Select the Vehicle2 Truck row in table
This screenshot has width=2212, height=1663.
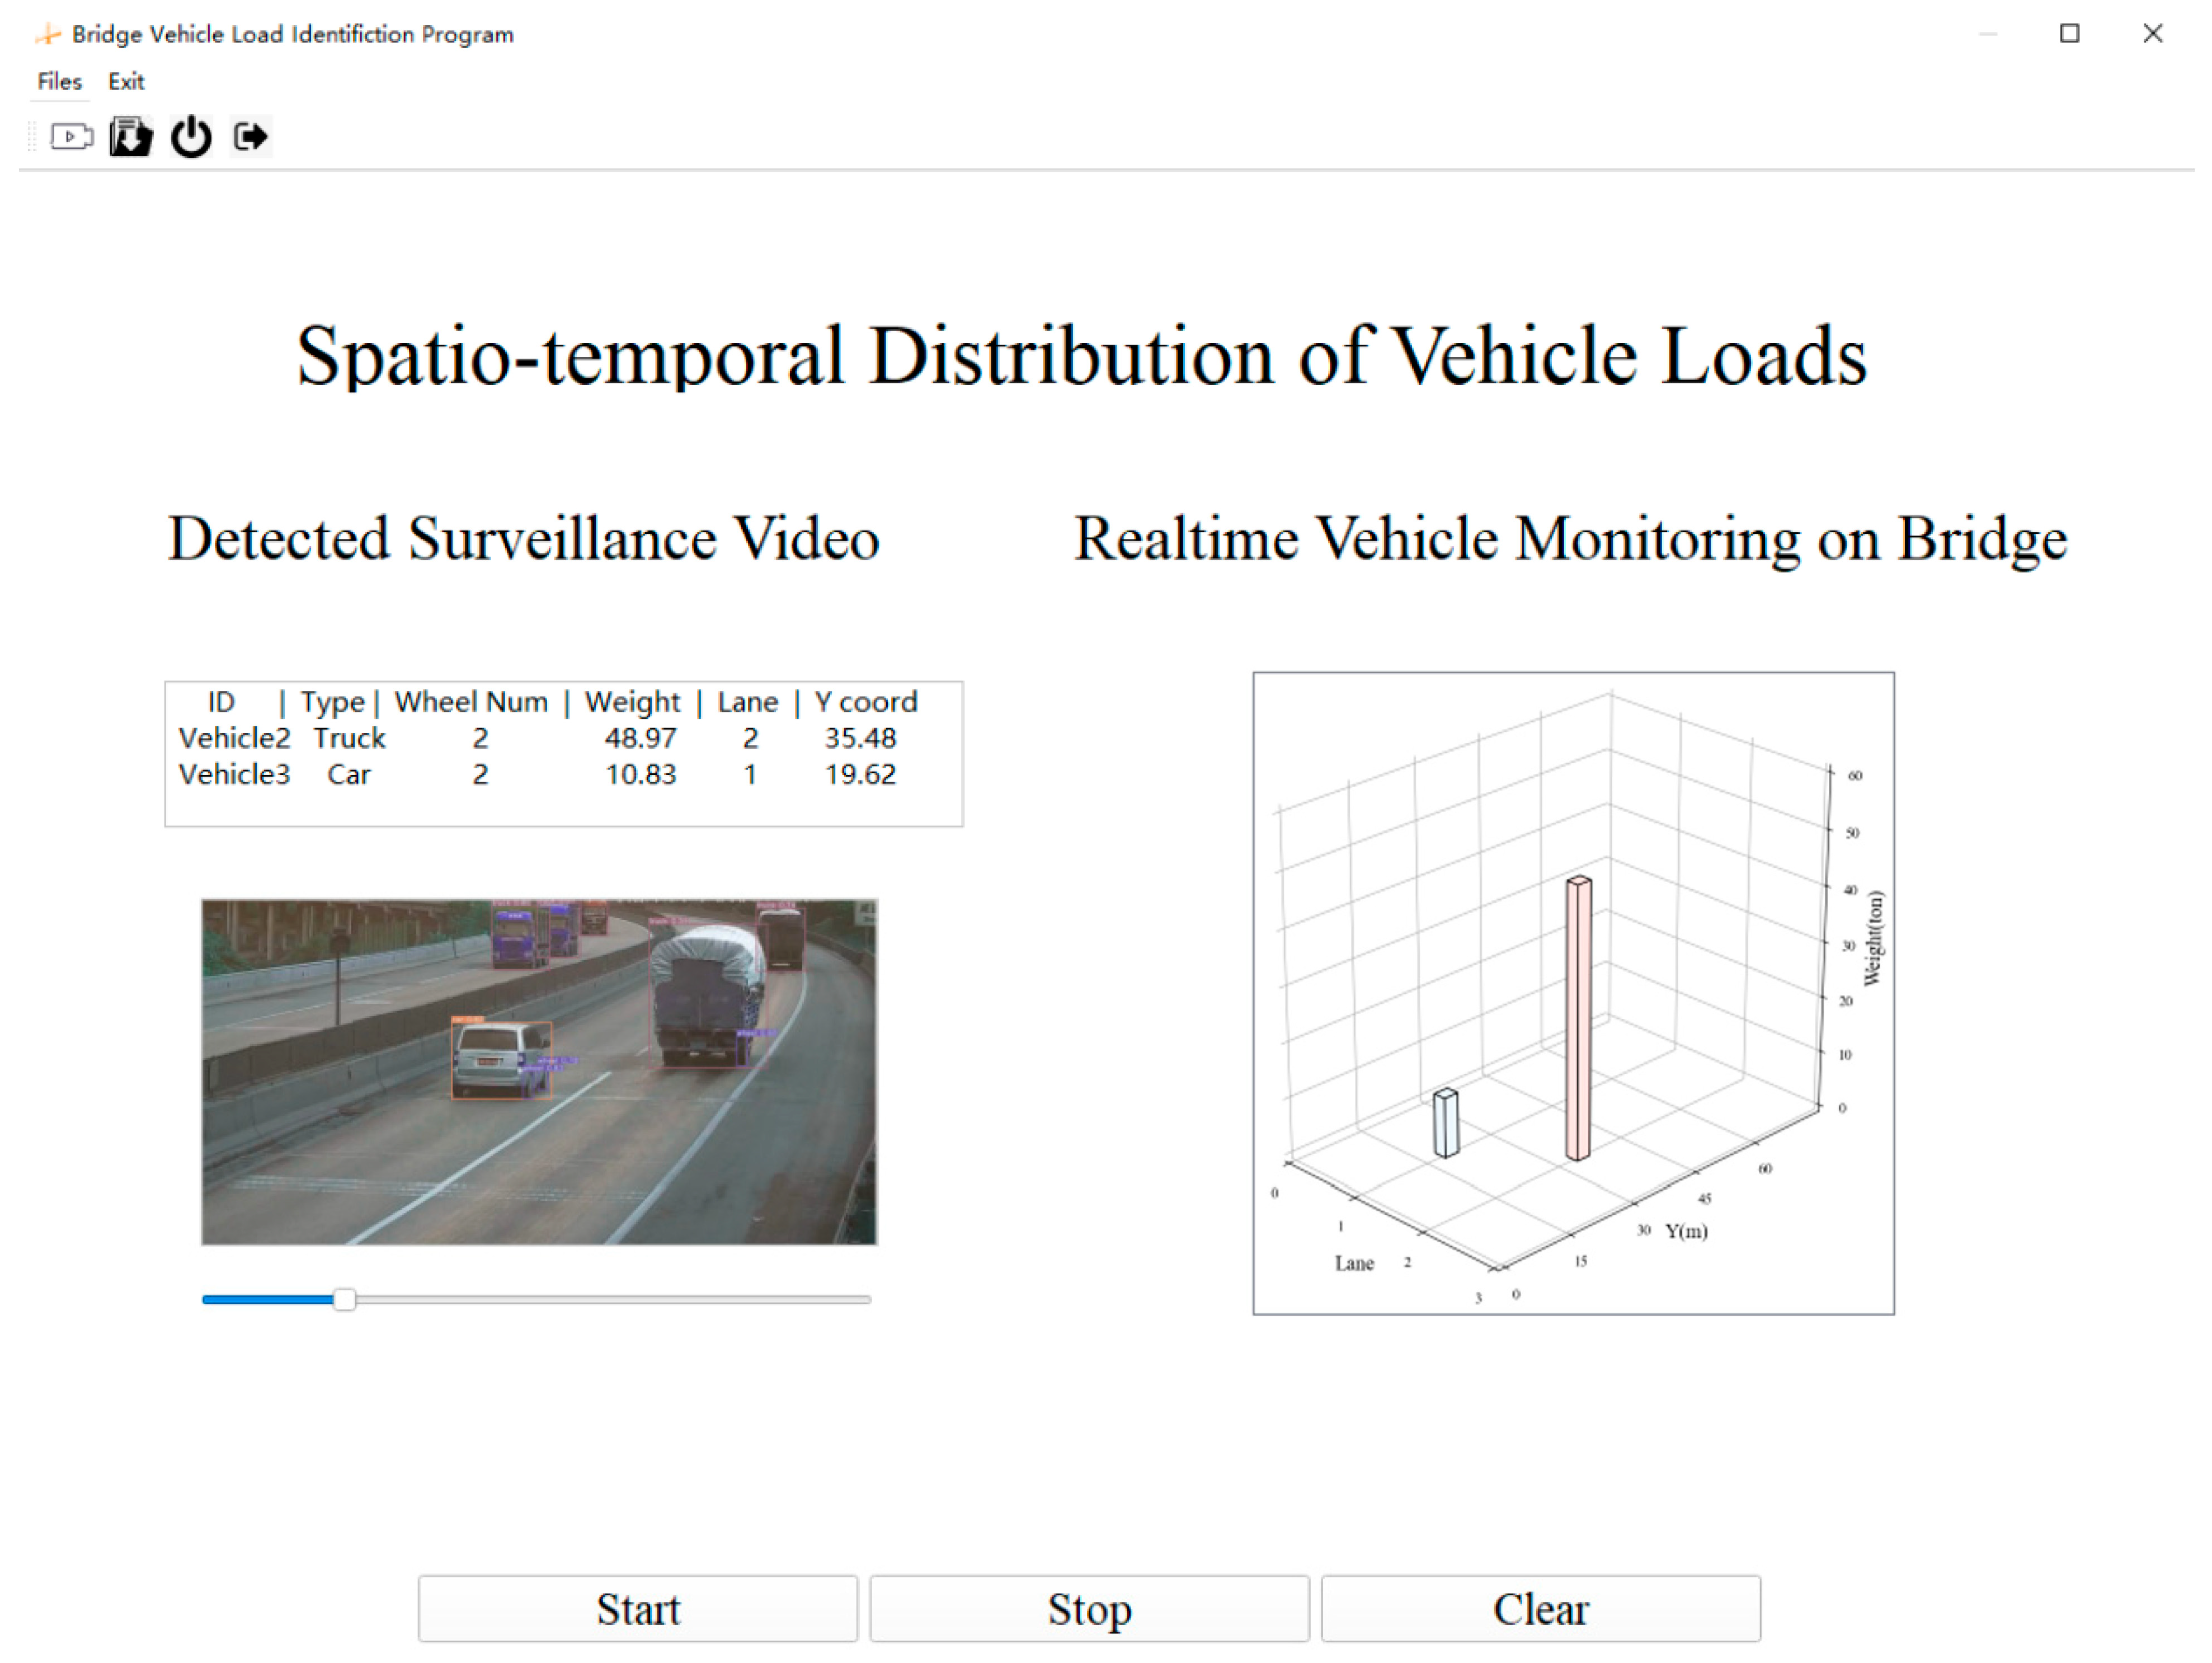tap(537, 738)
